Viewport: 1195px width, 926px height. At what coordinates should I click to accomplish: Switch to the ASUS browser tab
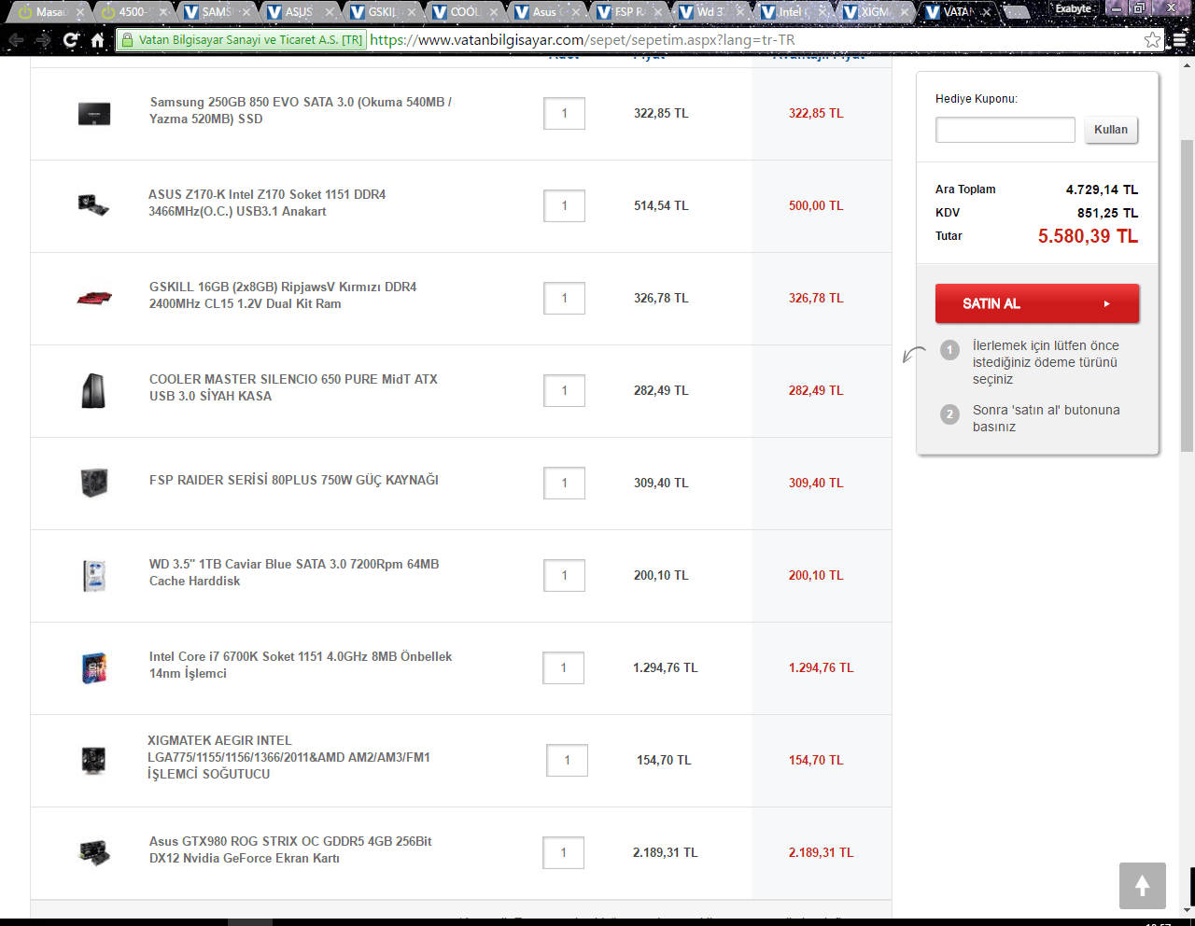pyautogui.click(x=298, y=12)
